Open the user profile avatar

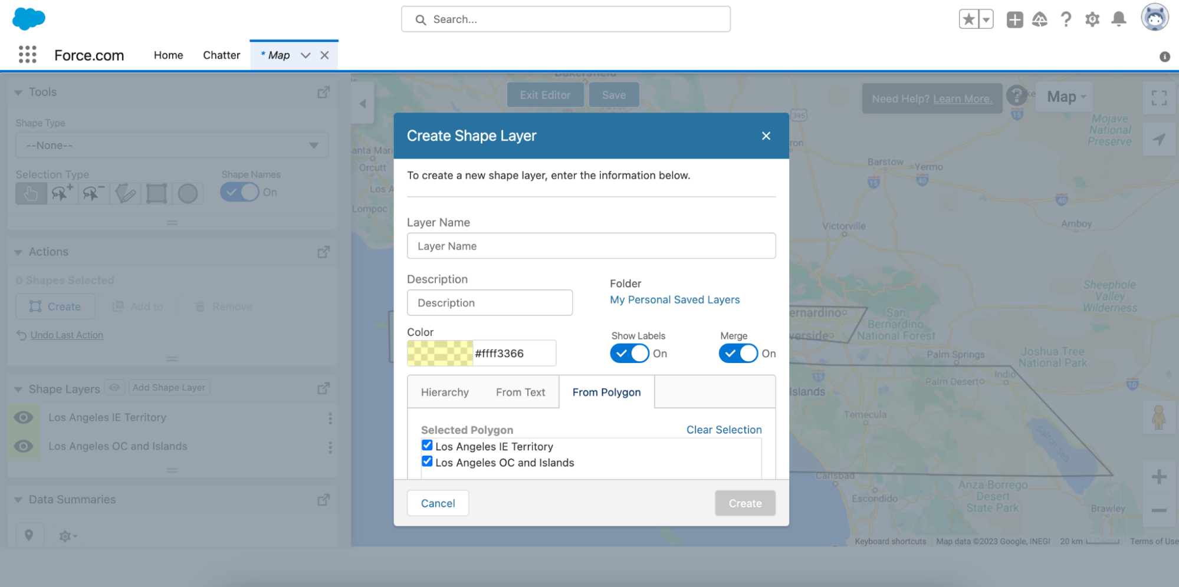[x=1154, y=18]
